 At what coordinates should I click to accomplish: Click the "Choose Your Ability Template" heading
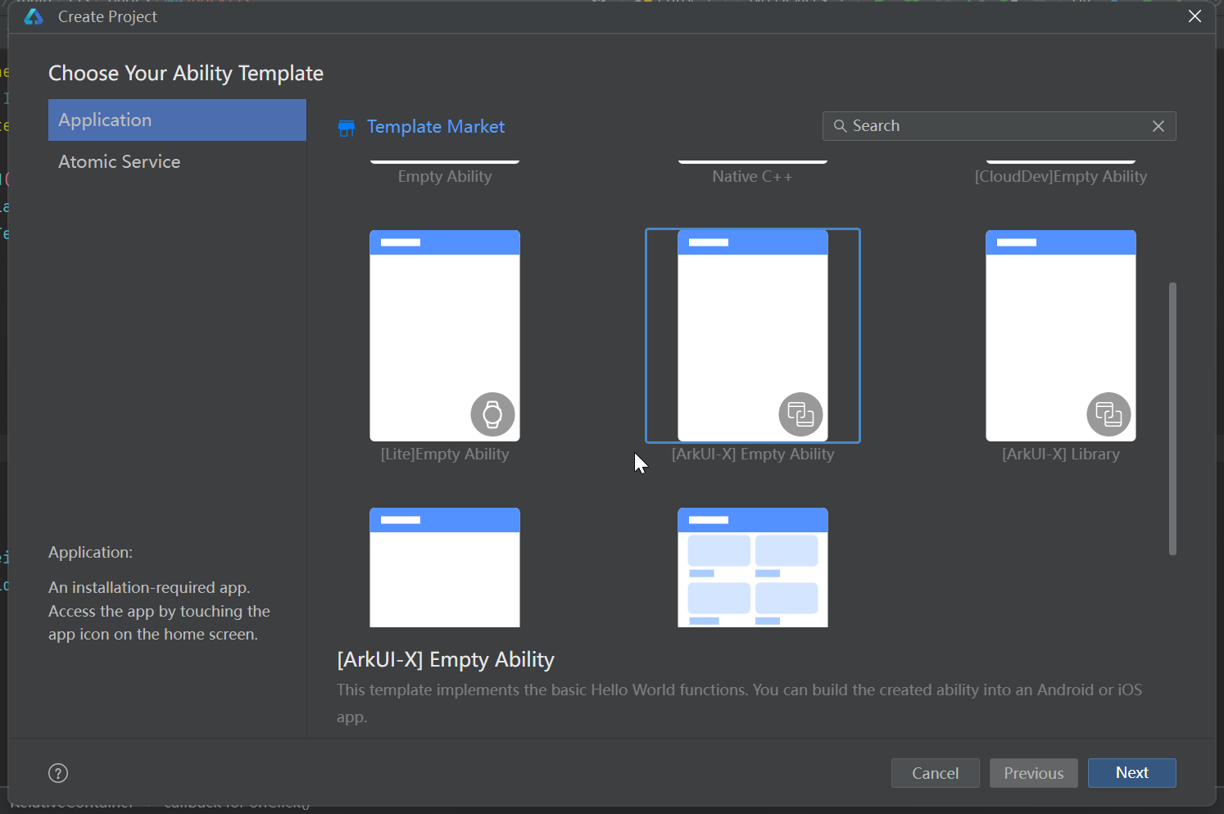coord(186,74)
